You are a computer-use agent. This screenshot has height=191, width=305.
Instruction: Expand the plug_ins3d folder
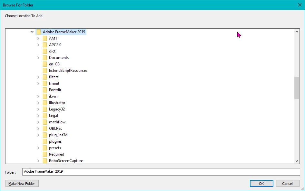tap(38, 135)
